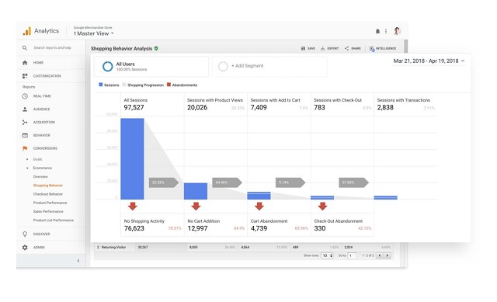Open the Shopping Behavior report
This screenshot has height=302, width=497.
click(x=48, y=186)
